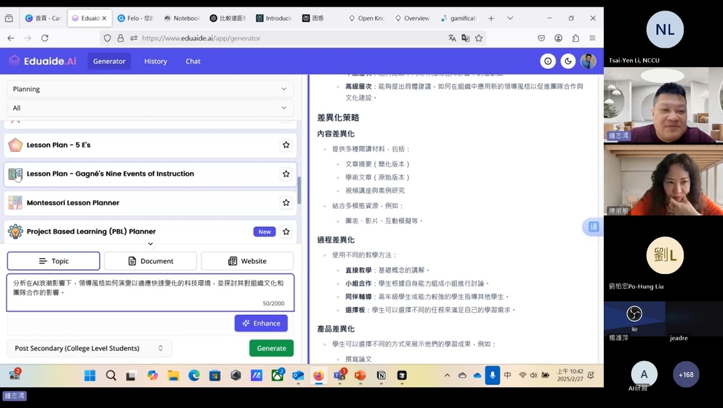Favorite Gagné's Nine Events star

[286, 174]
